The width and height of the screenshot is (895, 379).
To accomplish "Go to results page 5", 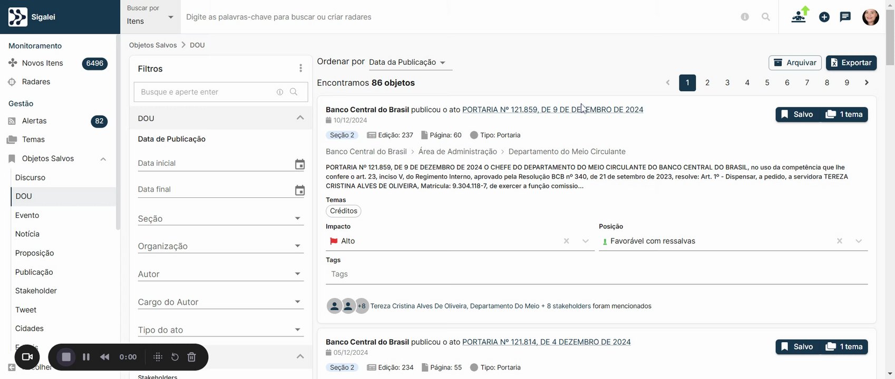I will (767, 83).
